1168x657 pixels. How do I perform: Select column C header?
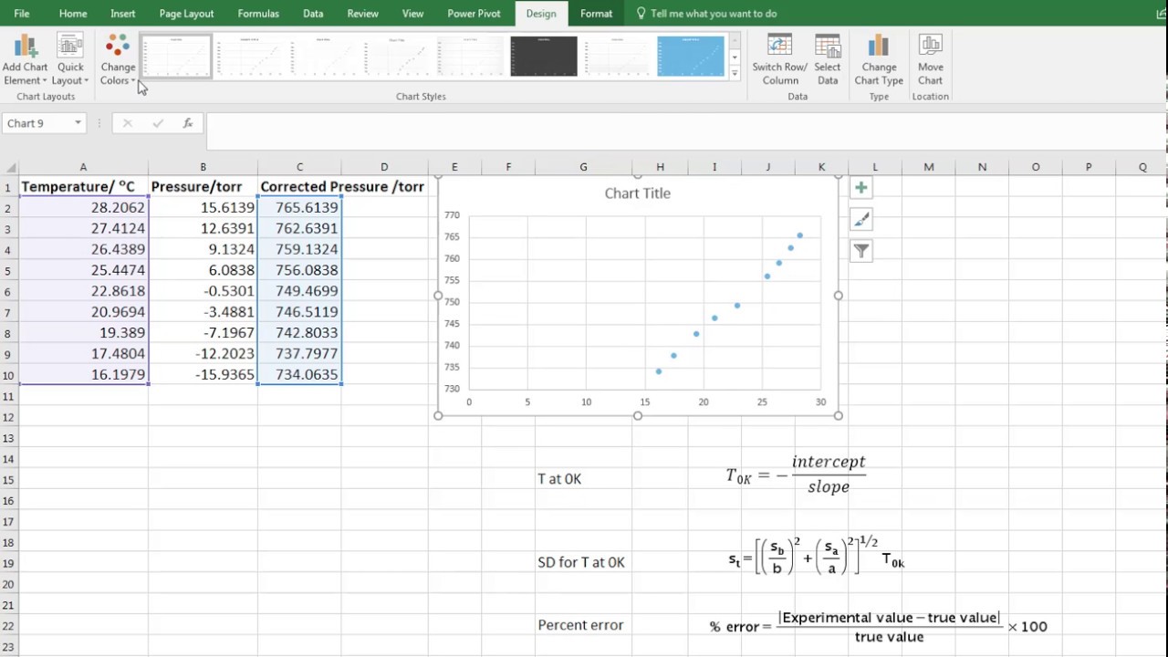[299, 167]
